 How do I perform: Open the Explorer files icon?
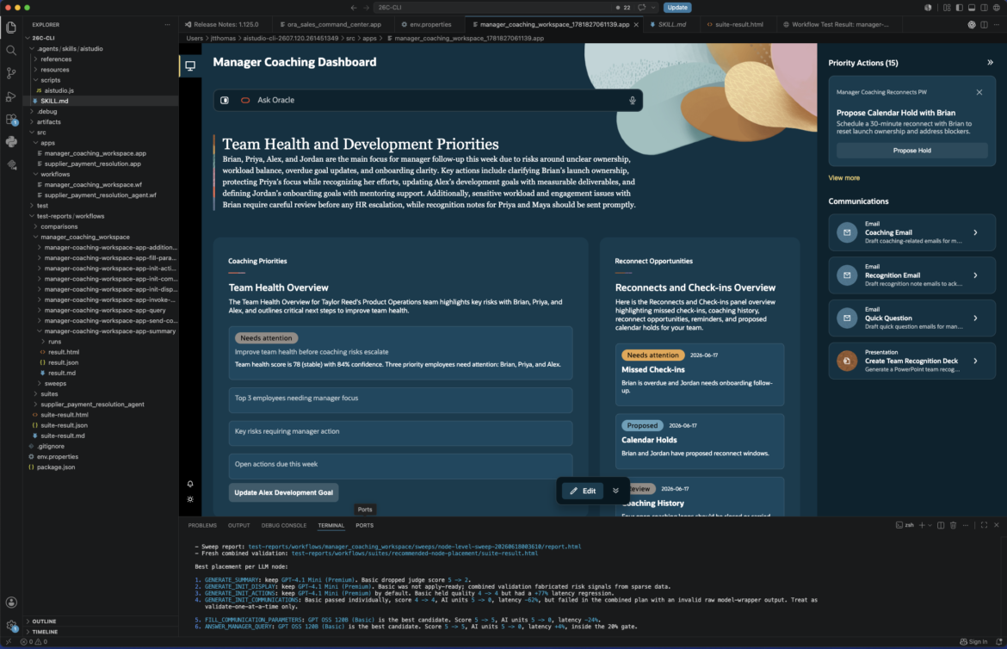click(x=11, y=27)
